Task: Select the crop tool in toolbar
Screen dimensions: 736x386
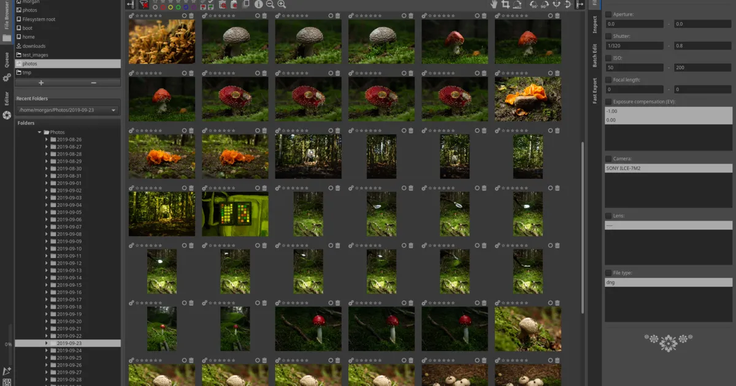Action: [505, 4]
